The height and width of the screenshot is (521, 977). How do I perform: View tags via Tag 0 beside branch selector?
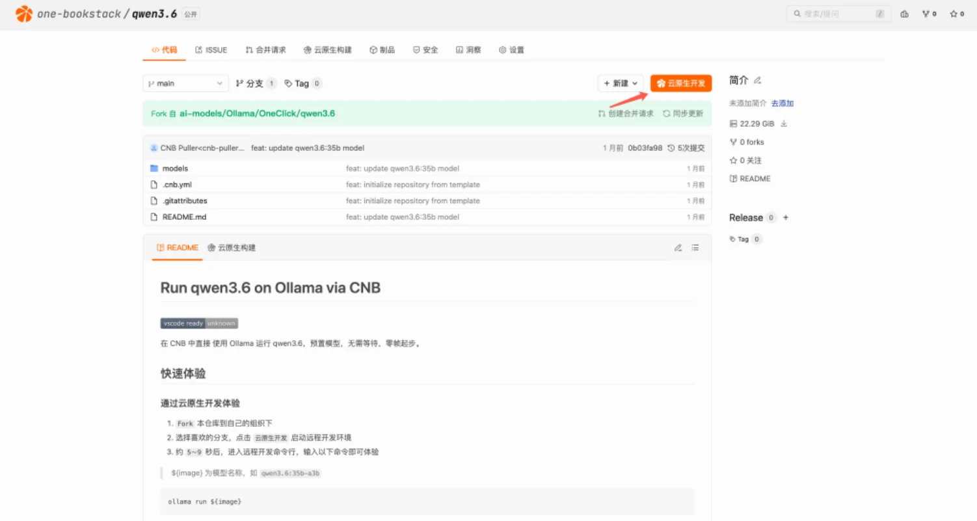(x=303, y=83)
